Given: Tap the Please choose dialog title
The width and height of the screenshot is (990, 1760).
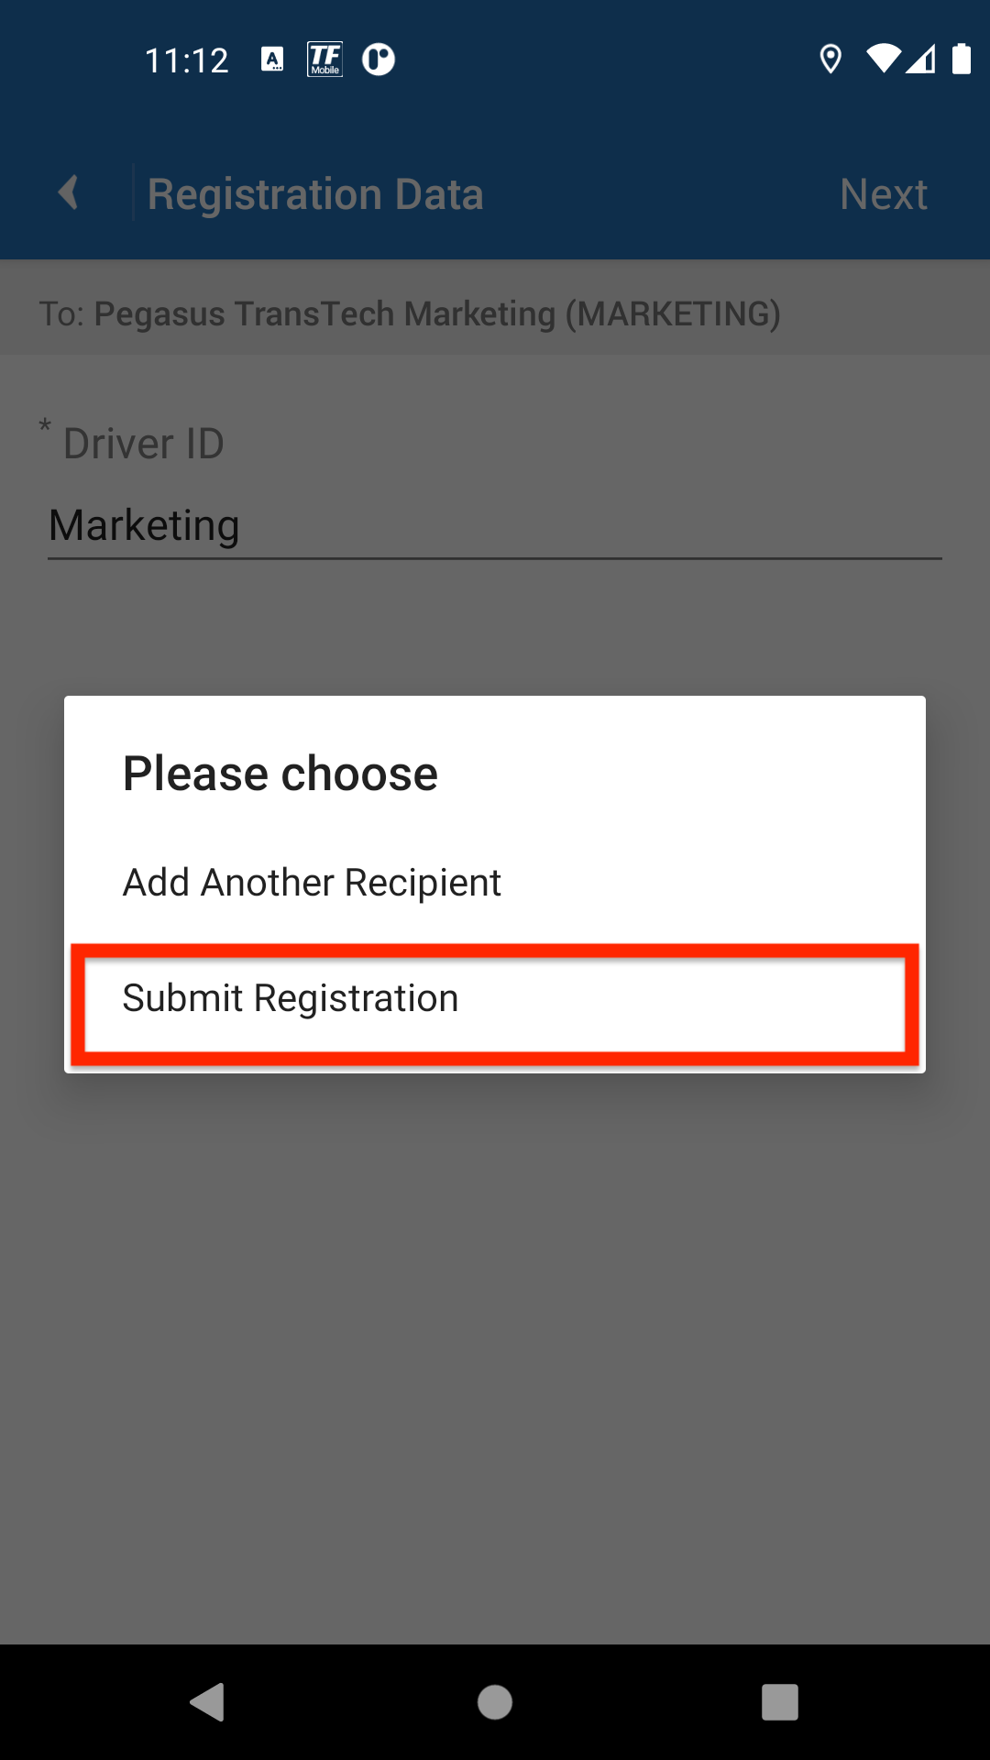Looking at the screenshot, I should point(280,774).
